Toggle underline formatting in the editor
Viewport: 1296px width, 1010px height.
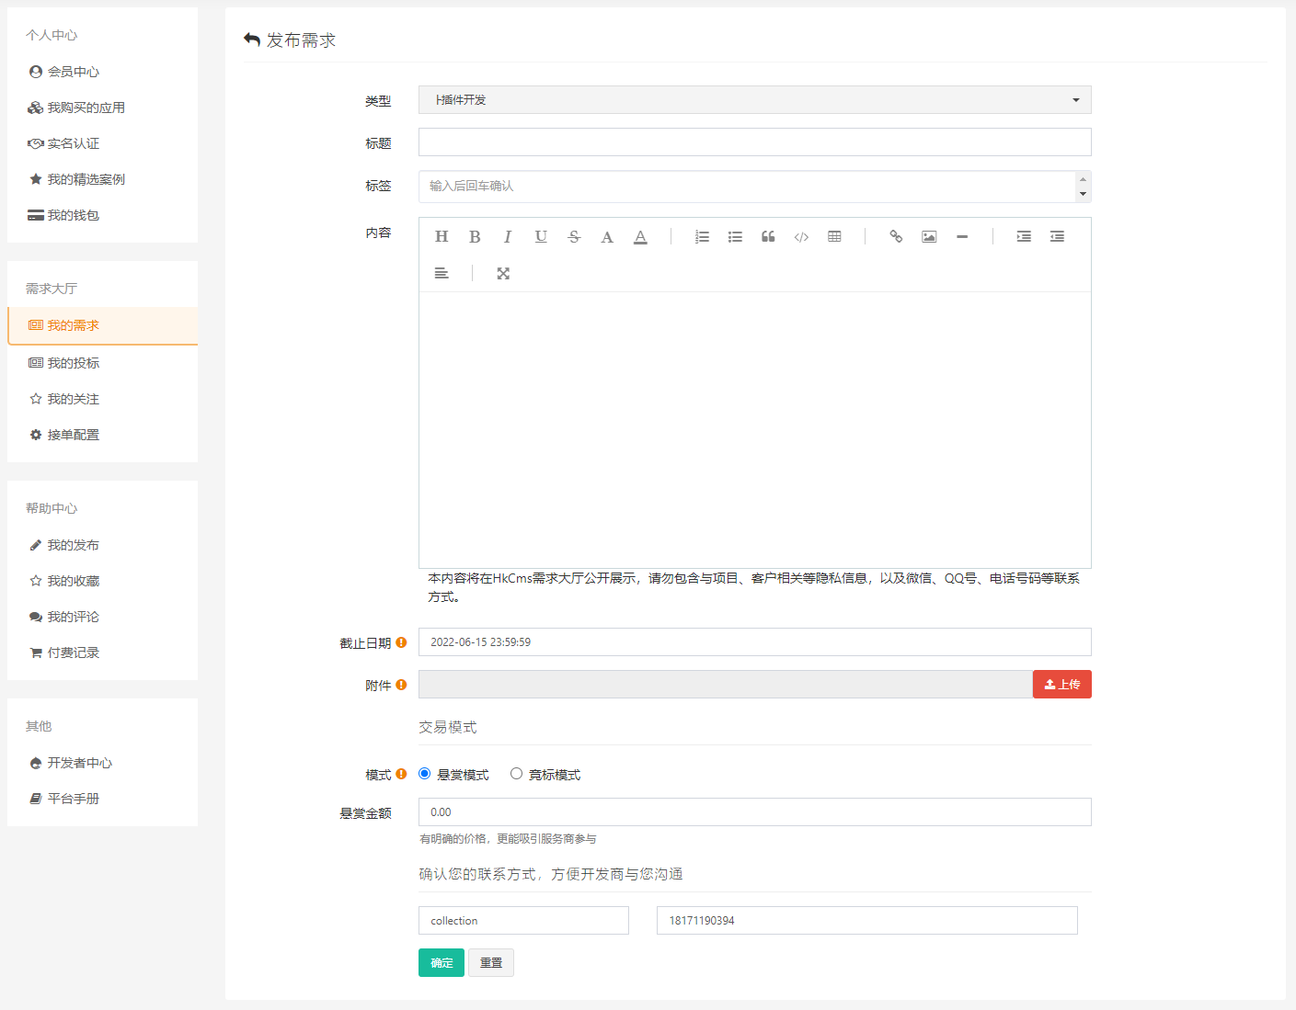tap(541, 237)
